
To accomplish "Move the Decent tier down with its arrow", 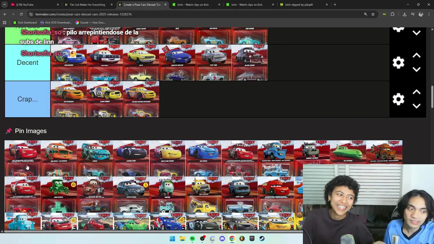I will (416, 69).
